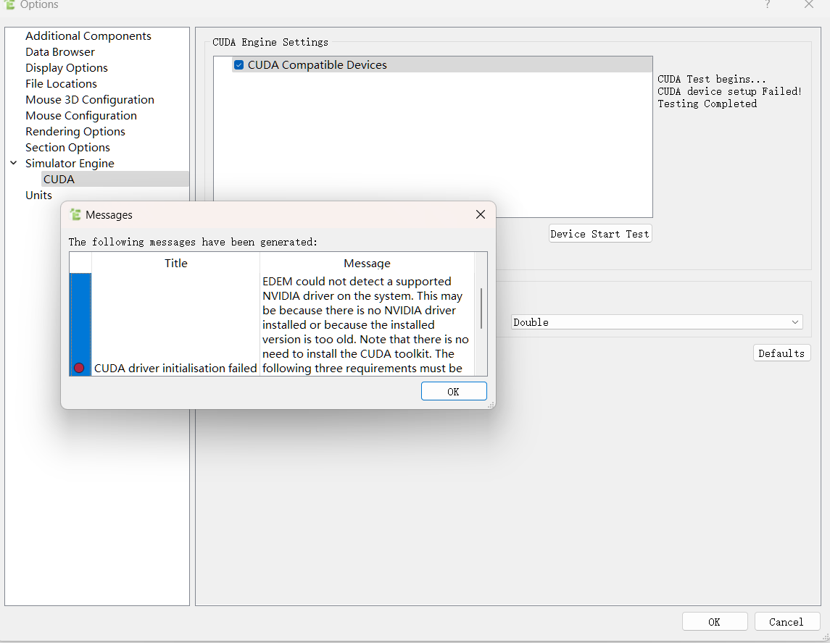The height and width of the screenshot is (643, 830).
Task: Click the Defaults button
Action: (781, 353)
